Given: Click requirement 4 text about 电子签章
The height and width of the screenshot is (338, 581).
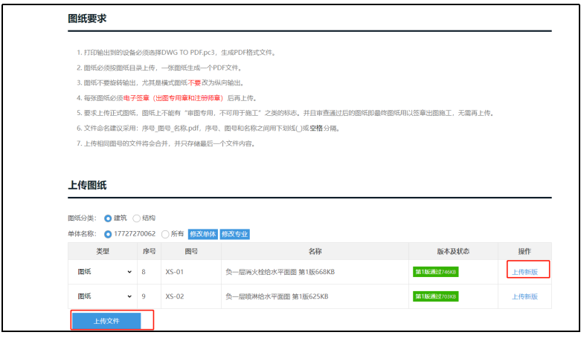Looking at the screenshot, I should 167,98.
